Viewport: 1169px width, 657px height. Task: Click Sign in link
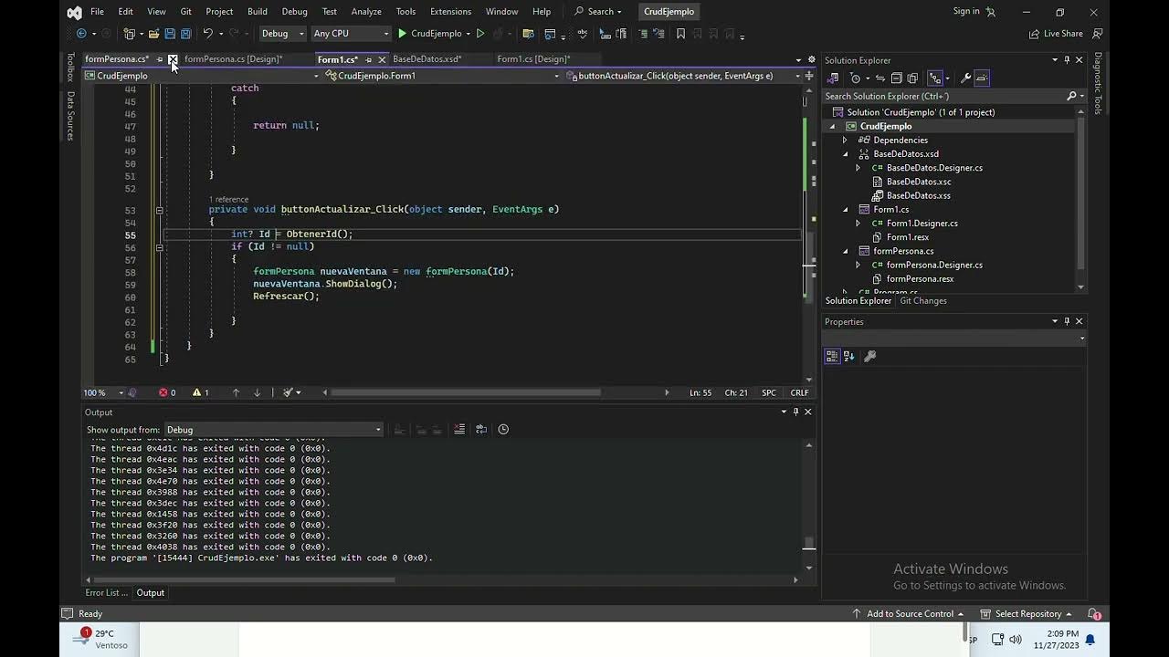pos(966,11)
